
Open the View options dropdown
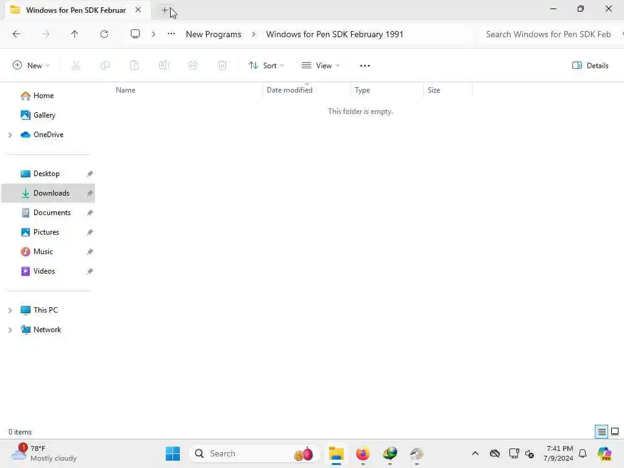tap(321, 66)
